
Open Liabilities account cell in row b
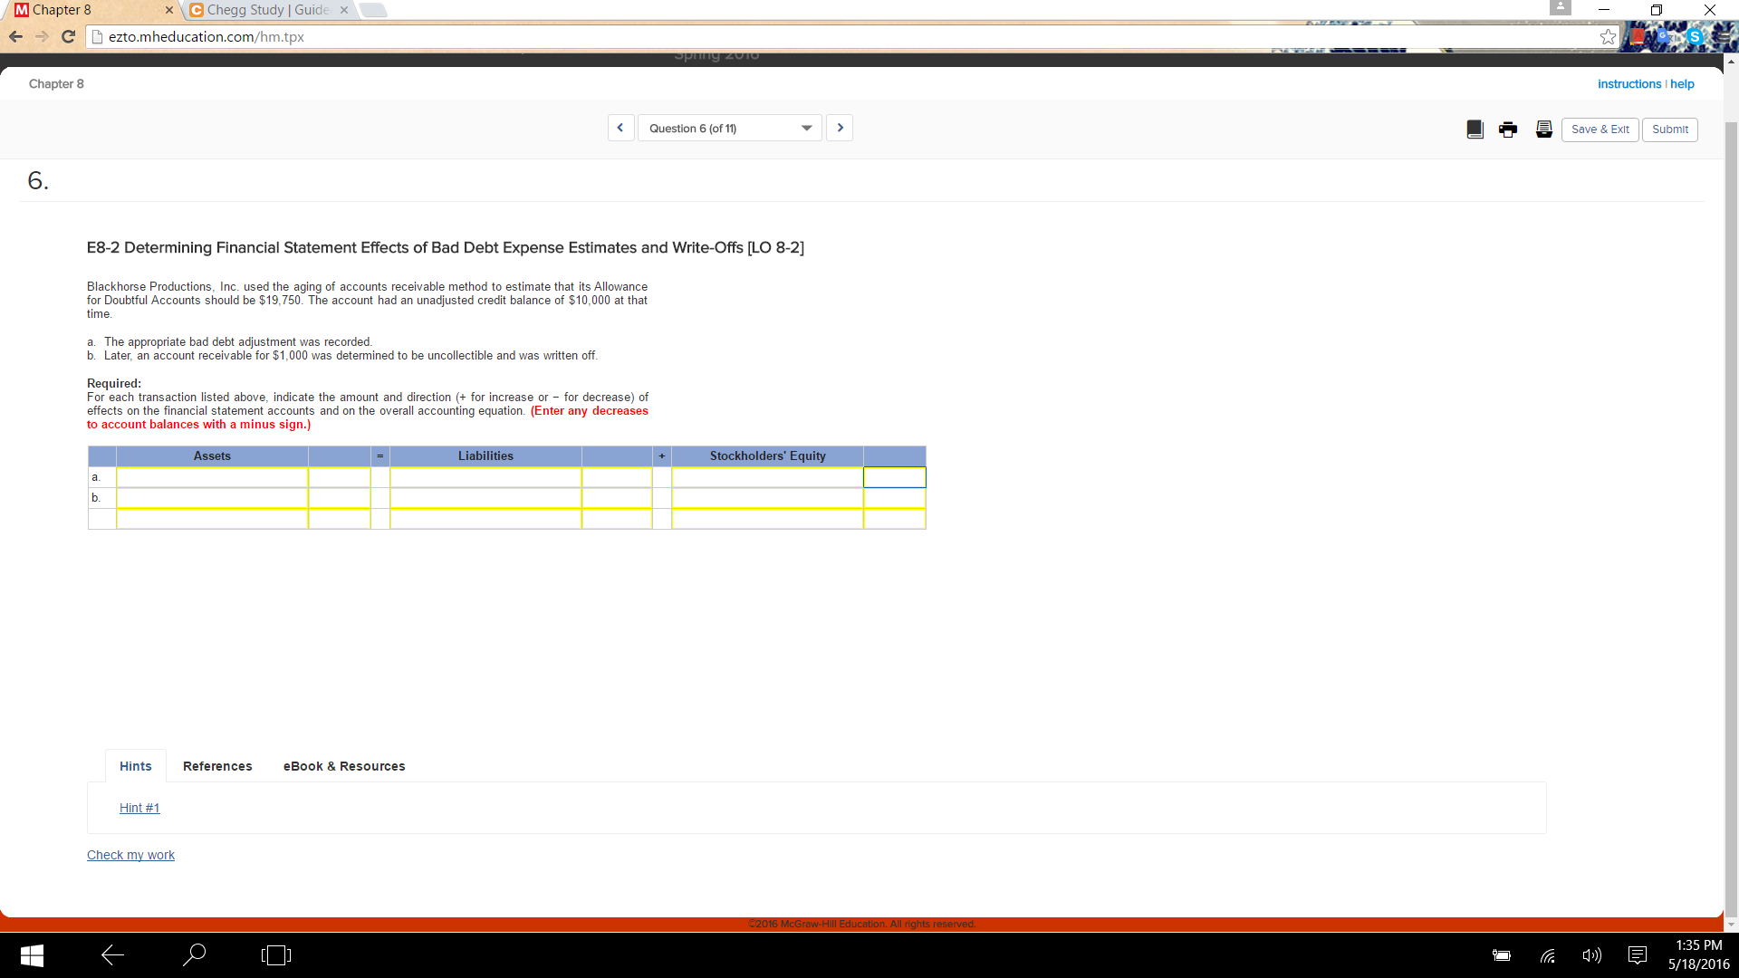click(x=485, y=498)
